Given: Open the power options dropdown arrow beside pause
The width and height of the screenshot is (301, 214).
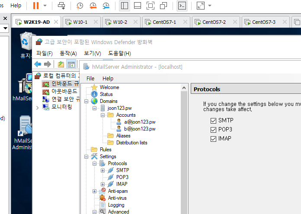Looking at the screenshot, I should click(45, 6).
